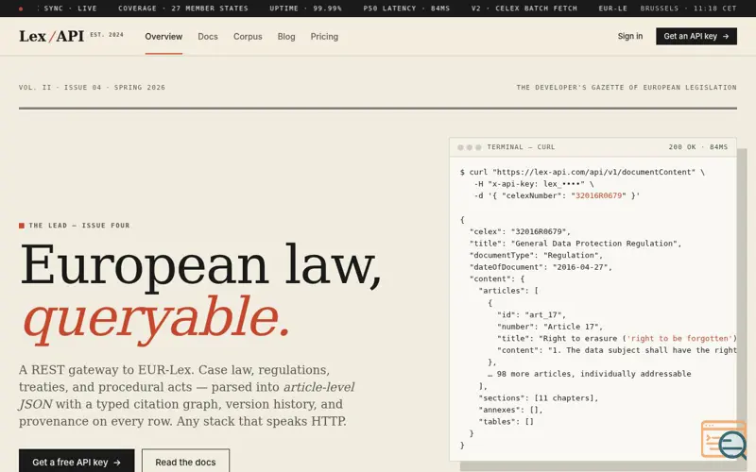Click the floating terminal search widget icon
This screenshot has width=756, height=472.
723,439
